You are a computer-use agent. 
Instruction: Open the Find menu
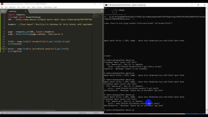[19, 7]
